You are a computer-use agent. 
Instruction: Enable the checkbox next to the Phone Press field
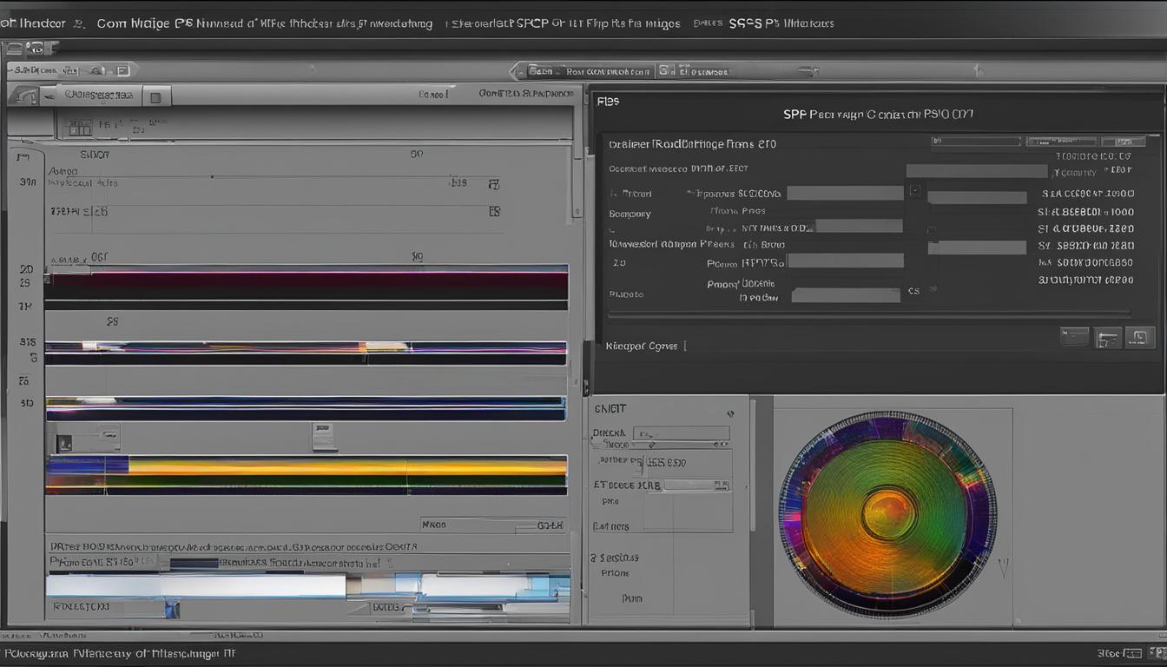click(914, 193)
